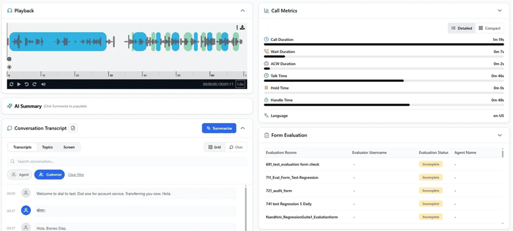Skip forward with the forward icon
513x231 pixels.
pos(35,84)
